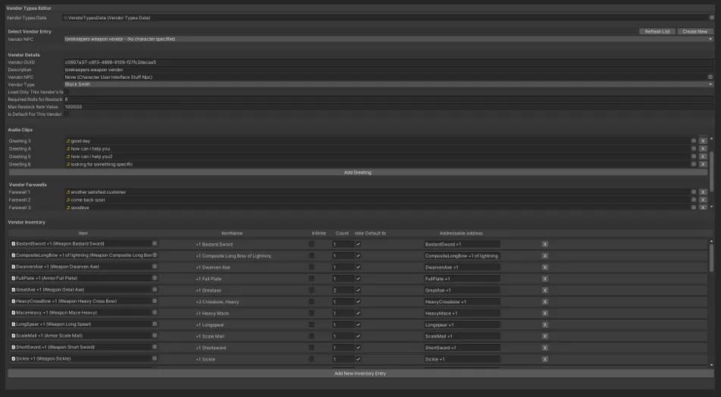721x397 pixels.
Task: Click Add New Inventory Entry
Action: pyautogui.click(x=361, y=374)
